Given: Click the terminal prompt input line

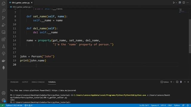Looking at the screenshot, I should [x=40, y=102].
